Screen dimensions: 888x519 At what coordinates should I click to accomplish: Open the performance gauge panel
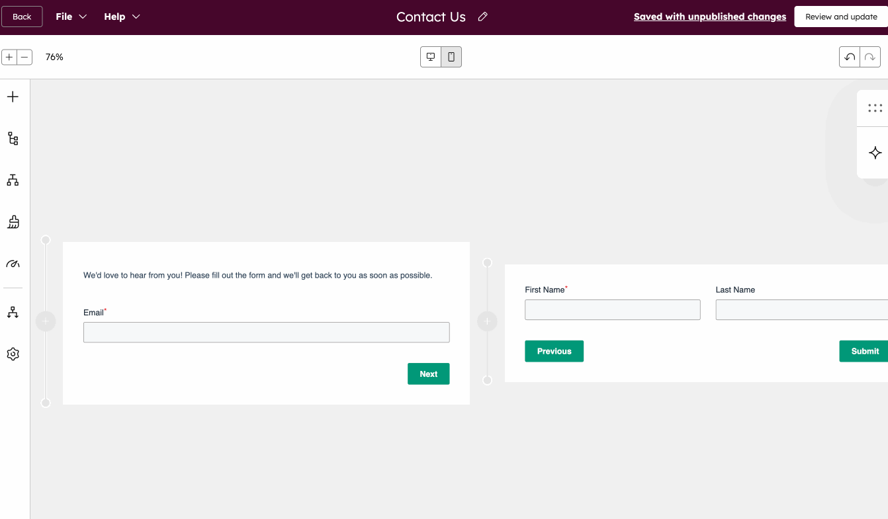pyautogui.click(x=13, y=264)
